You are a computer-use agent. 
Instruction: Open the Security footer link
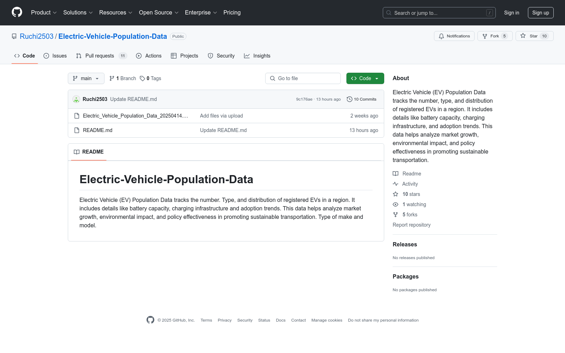click(245, 320)
